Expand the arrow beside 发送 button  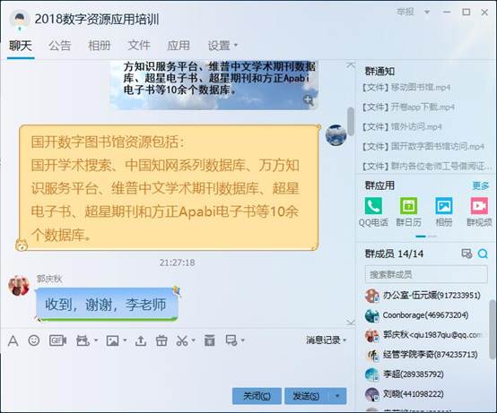[337, 396]
